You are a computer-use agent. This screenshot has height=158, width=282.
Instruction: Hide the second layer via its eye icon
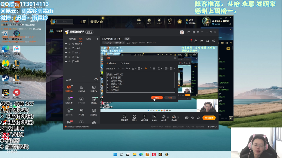tap(66, 48)
